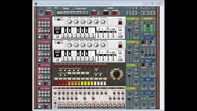Select pattern 1 in the first 303 pattern section
This screenshot has width=197, height=111.
tap(39, 23)
